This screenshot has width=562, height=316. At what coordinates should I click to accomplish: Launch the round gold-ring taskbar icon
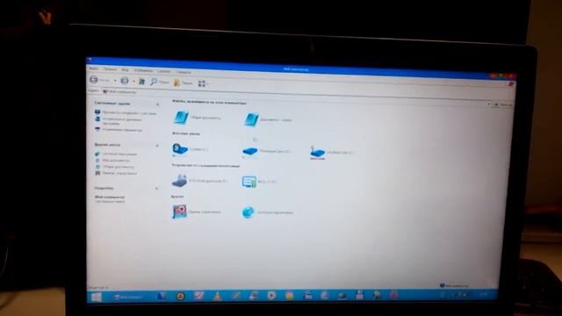180,297
